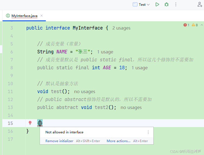Click the test method name on line 11

tap(56, 91)
